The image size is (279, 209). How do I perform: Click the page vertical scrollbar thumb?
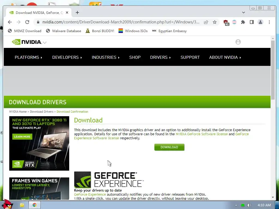[x=273, y=70]
